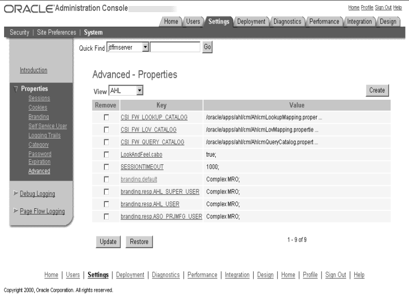Viewport: 409px width, 307px height.
Task: Mark Remove checkbox for branding.resp.ASO_PRJMFG_USER
Action: 106,216
